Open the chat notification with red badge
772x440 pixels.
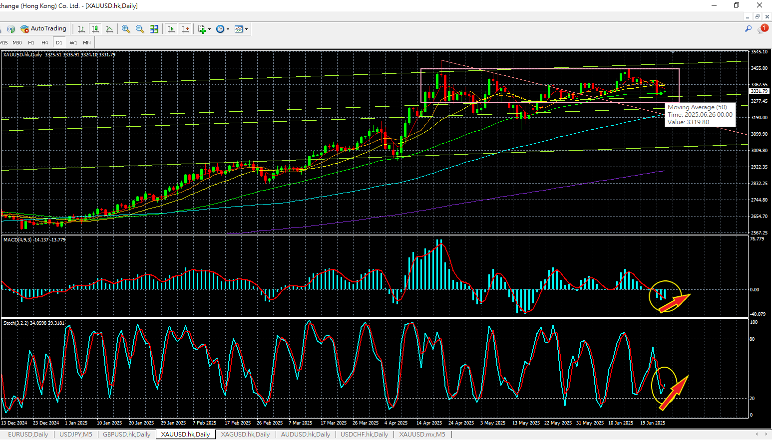tap(762, 29)
